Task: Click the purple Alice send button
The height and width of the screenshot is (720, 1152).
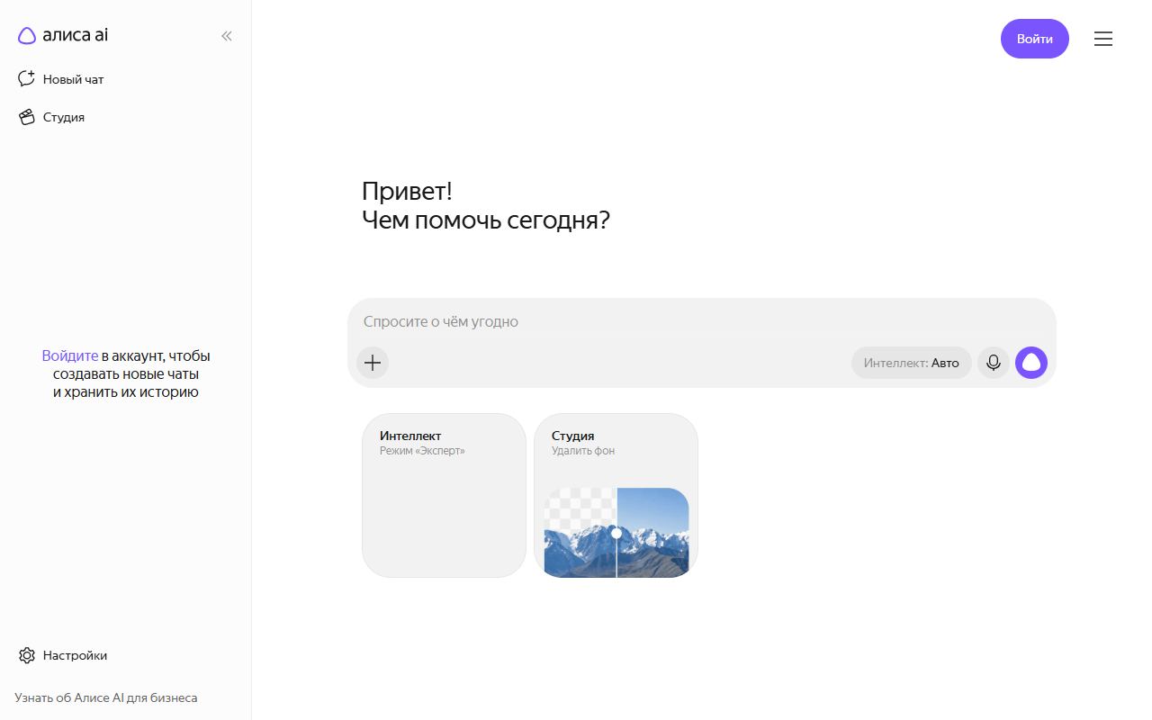Action: [1031, 363]
